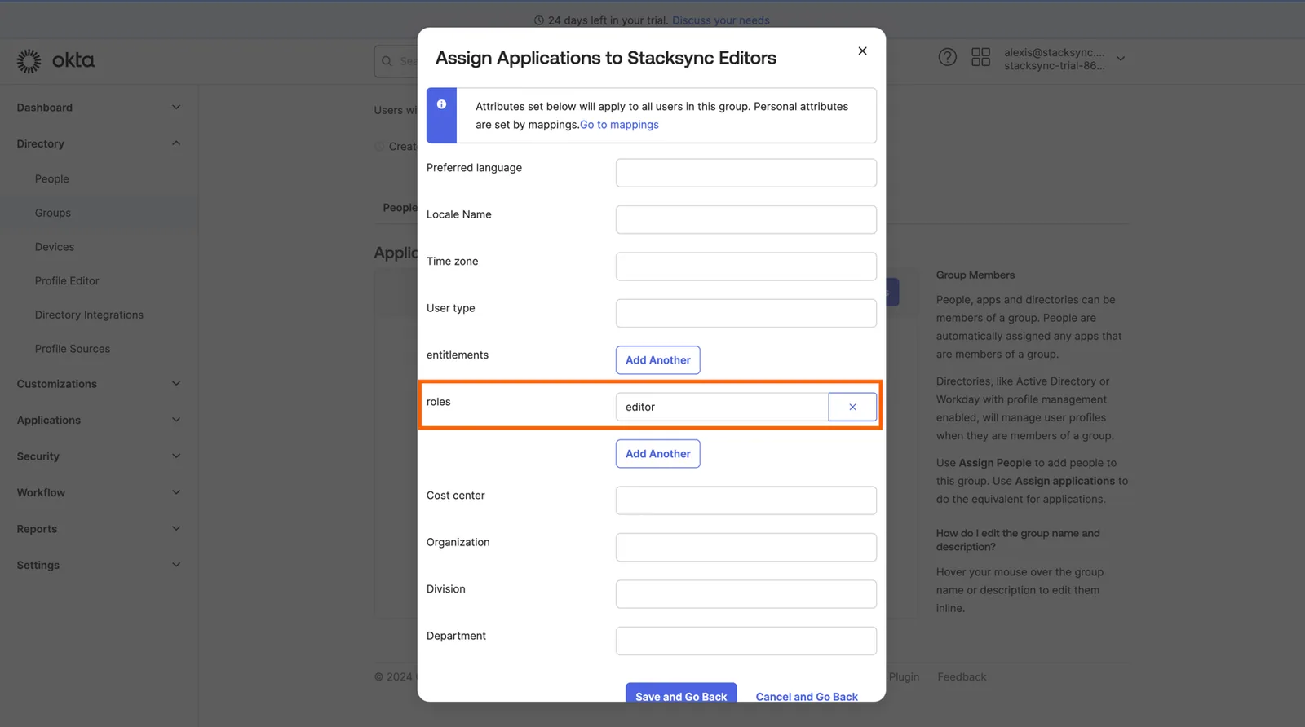The height and width of the screenshot is (727, 1305).
Task: Open Profile Sources in the sidebar
Action: [73, 349]
